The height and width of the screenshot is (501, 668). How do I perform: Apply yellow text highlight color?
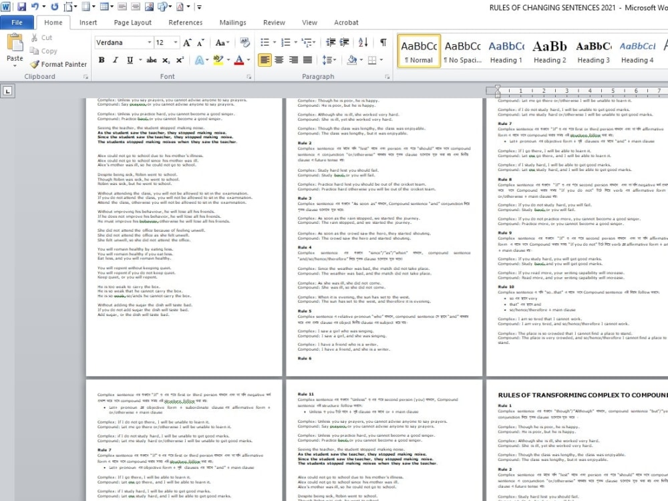218,60
